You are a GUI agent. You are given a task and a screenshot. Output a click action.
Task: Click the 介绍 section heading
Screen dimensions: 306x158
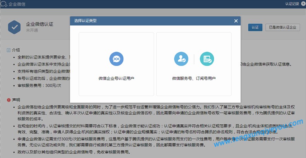(16, 50)
